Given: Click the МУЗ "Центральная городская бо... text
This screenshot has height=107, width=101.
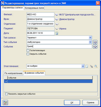Looking at the screenshot, I should click(x=77, y=15).
